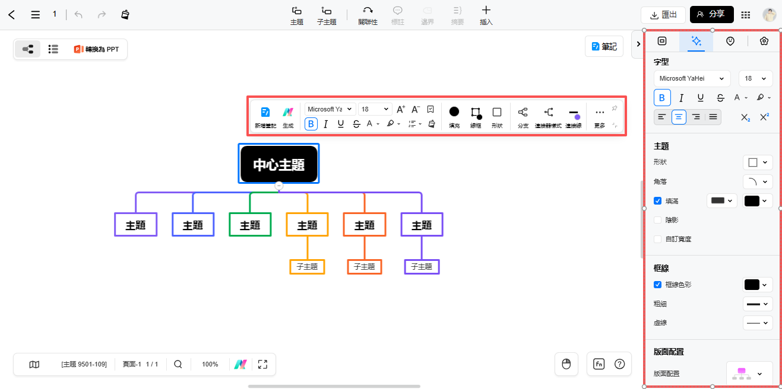782x389 pixels.
Task: Select the 子主題 (Subtopic) tool
Action: [326, 15]
